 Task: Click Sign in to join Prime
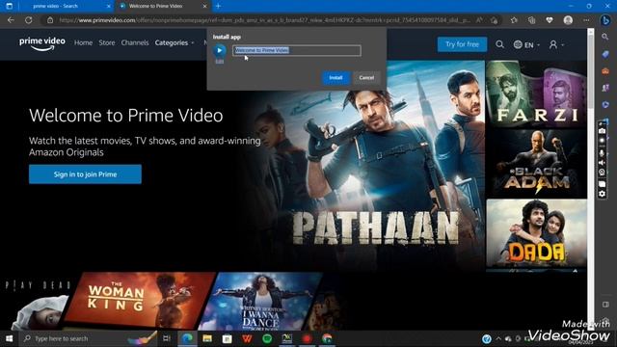(x=85, y=174)
